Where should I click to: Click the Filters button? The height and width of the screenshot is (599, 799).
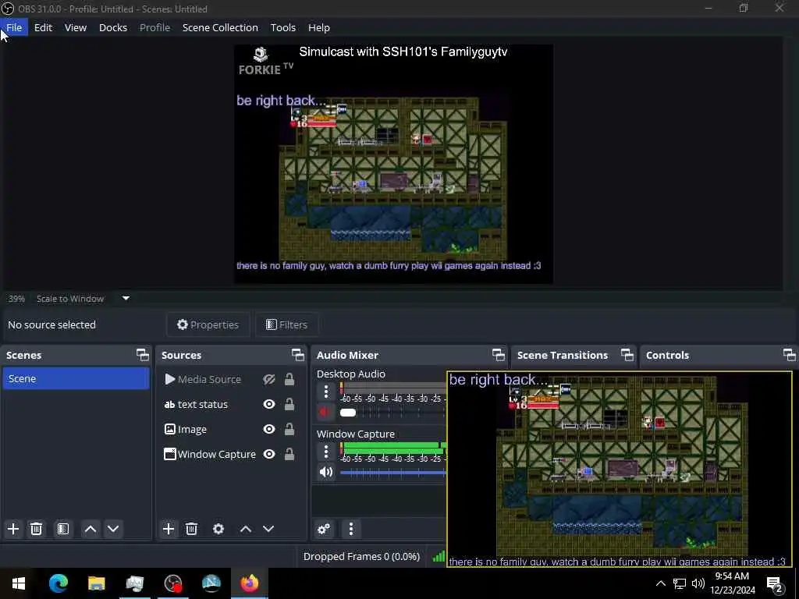click(287, 324)
